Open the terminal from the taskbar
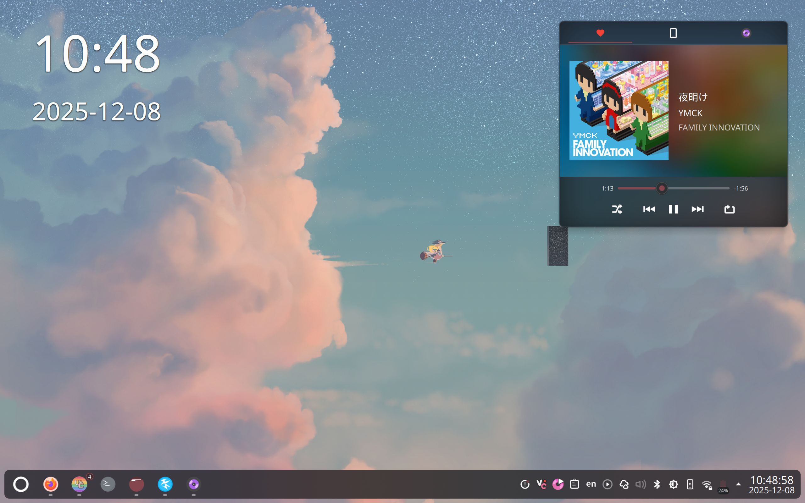The height and width of the screenshot is (503, 805). click(108, 484)
